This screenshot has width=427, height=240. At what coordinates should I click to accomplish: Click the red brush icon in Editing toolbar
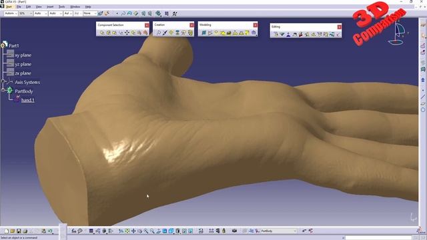[x=301, y=34]
